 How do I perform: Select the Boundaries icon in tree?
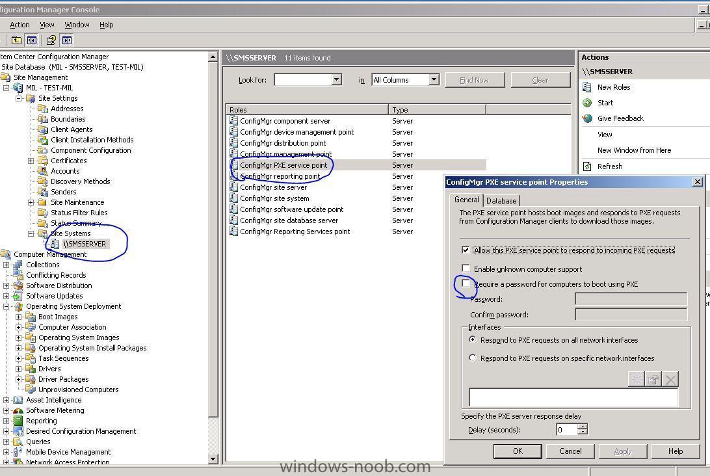coord(43,118)
